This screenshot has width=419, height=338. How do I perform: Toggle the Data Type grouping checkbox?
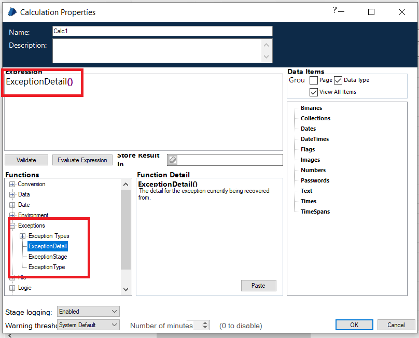point(338,80)
